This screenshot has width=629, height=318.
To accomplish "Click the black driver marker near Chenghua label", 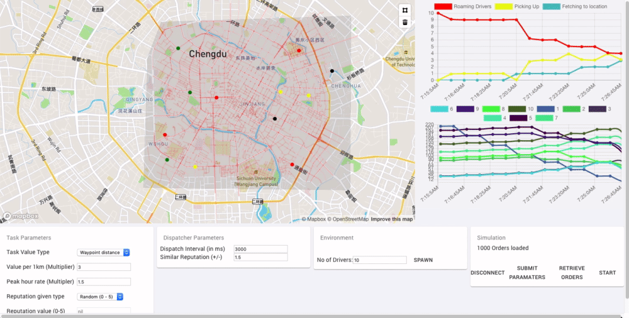I will [332, 71].
